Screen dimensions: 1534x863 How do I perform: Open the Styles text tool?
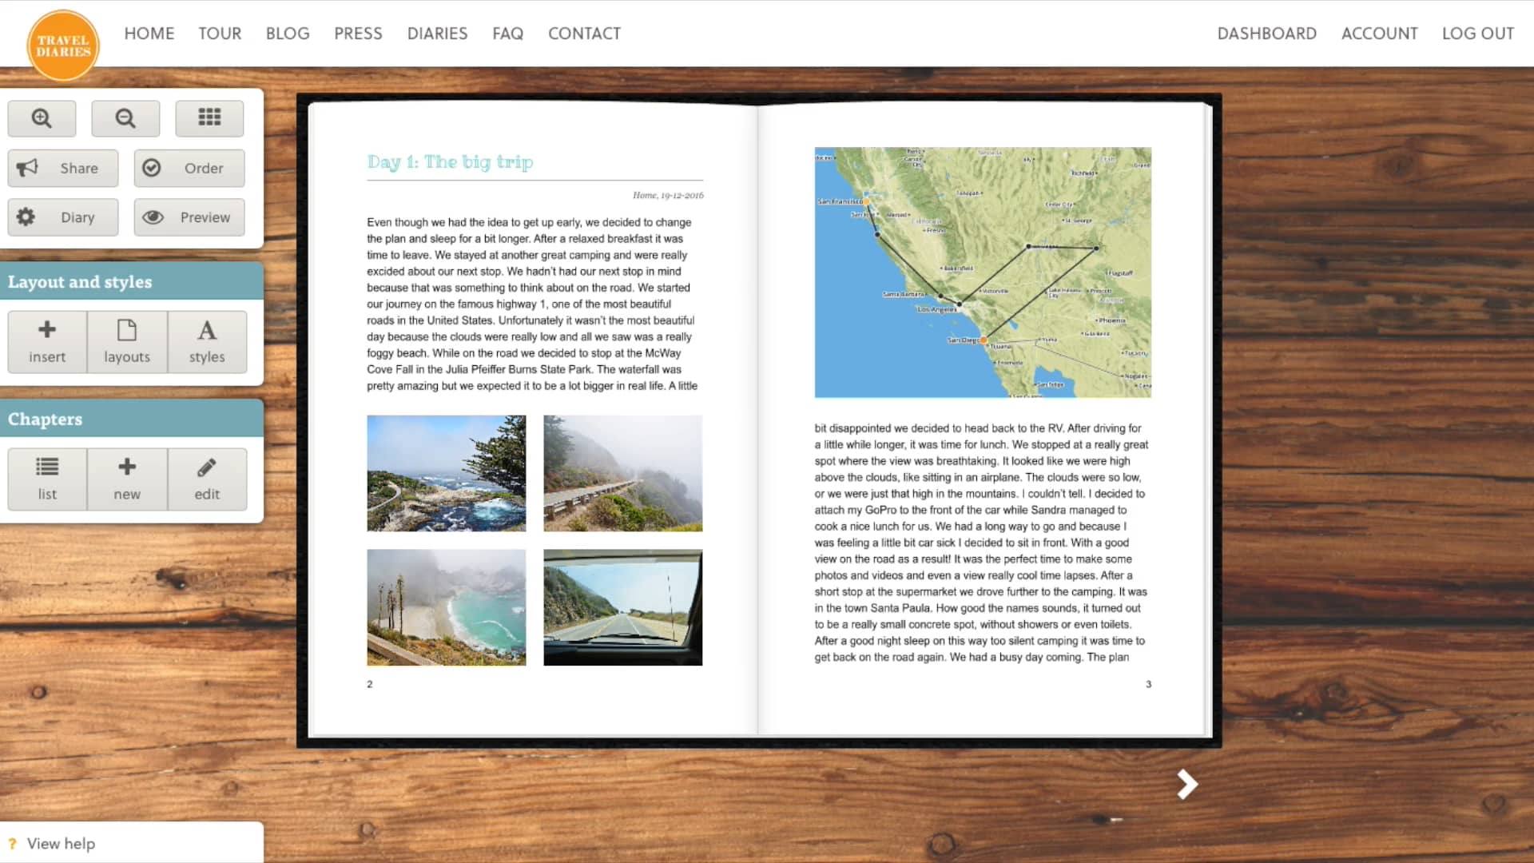click(x=206, y=341)
